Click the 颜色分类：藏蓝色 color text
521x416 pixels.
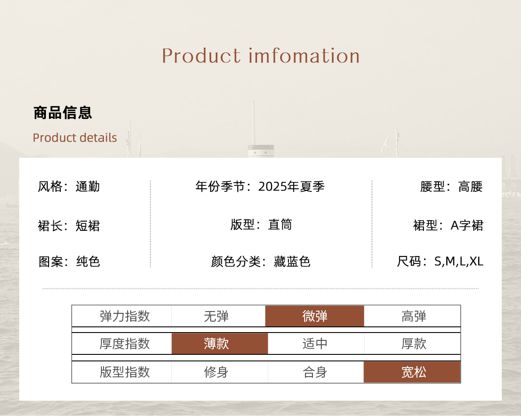pyautogui.click(x=260, y=262)
